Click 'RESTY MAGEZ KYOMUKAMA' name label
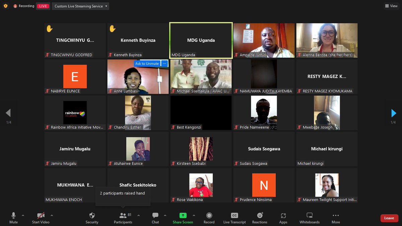402x226 pixels. [x=328, y=91]
